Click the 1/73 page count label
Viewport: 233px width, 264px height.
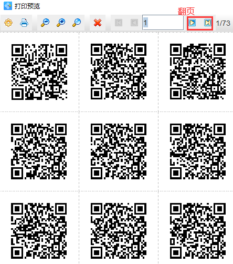pyautogui.click(x=223, y=23)
